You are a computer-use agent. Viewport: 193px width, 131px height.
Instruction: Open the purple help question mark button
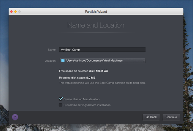[x=15, y=117]
